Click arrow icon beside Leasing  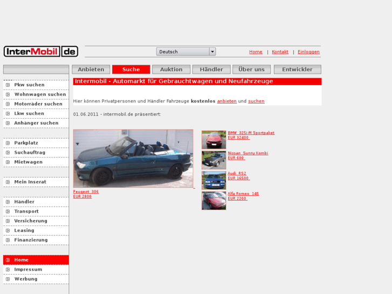coord(8,230)
